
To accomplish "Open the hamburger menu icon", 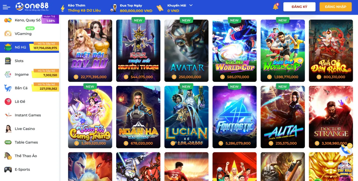I will pos(6,7).
